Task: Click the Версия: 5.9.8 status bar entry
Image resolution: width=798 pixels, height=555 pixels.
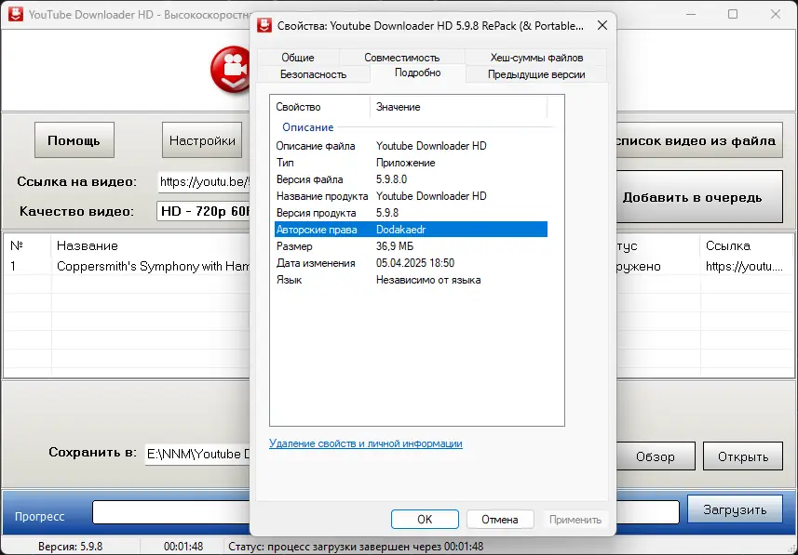Action: tap(70, 547)
